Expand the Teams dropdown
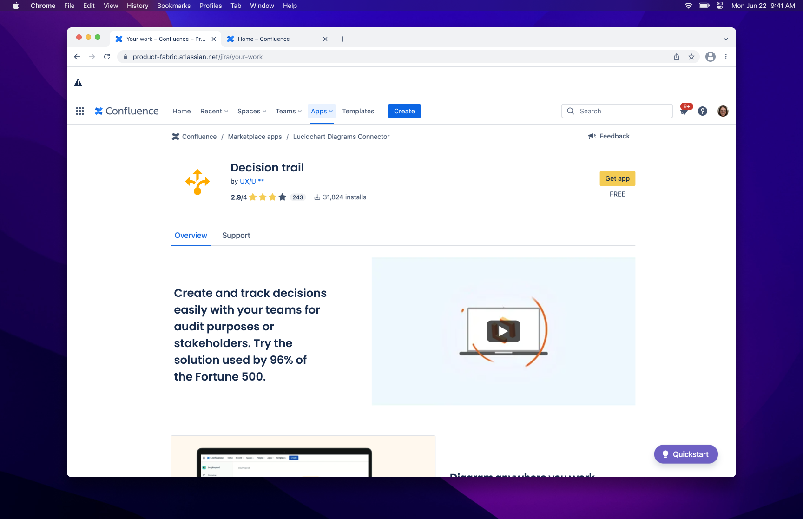 point(289,111)
